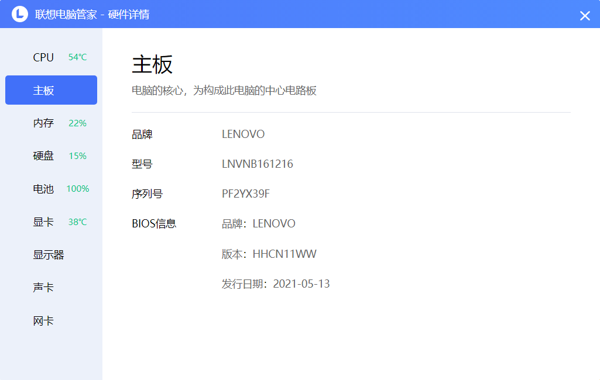Select the 声卡 sound card tab
The width and height of the screenshot is (600, 380).
pos(51,288)
